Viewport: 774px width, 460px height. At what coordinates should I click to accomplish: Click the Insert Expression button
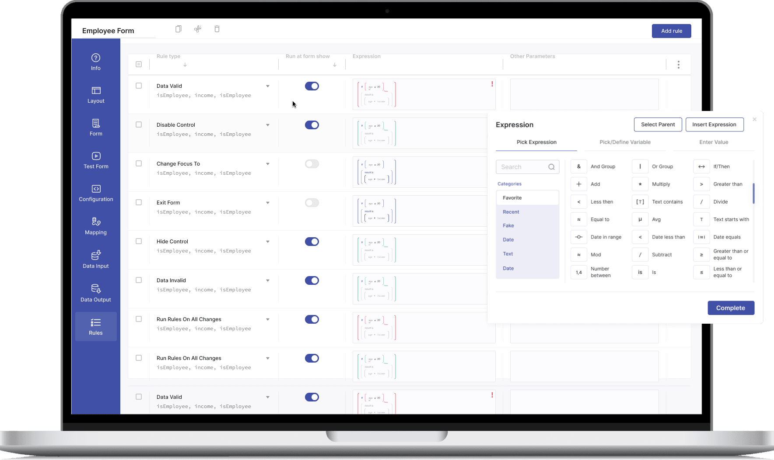(714, 125)
